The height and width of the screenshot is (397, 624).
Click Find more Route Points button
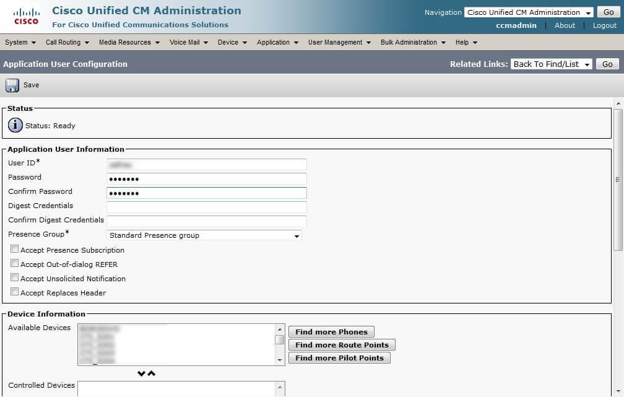tap(342, 345)
